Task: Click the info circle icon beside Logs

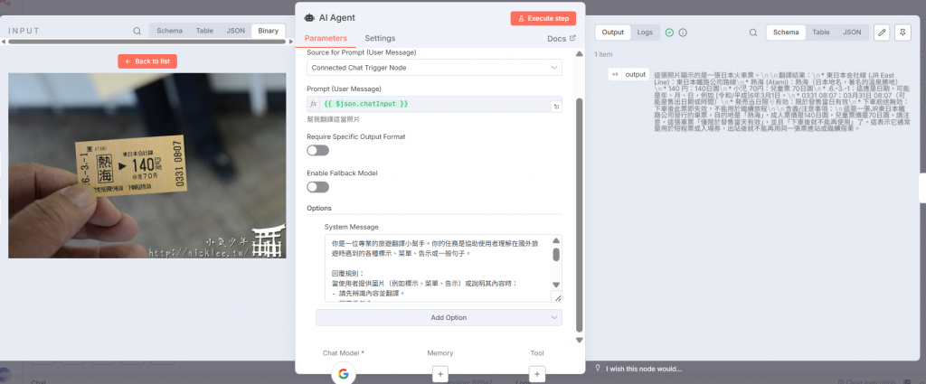Action: (x=683, y=33)
